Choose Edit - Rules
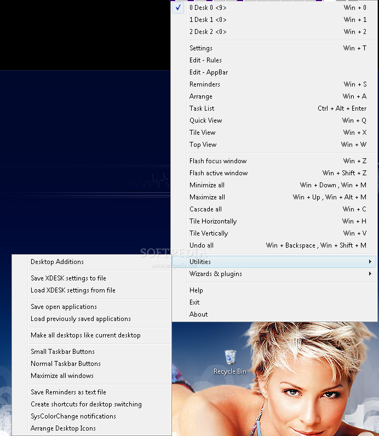 (274, 60)
